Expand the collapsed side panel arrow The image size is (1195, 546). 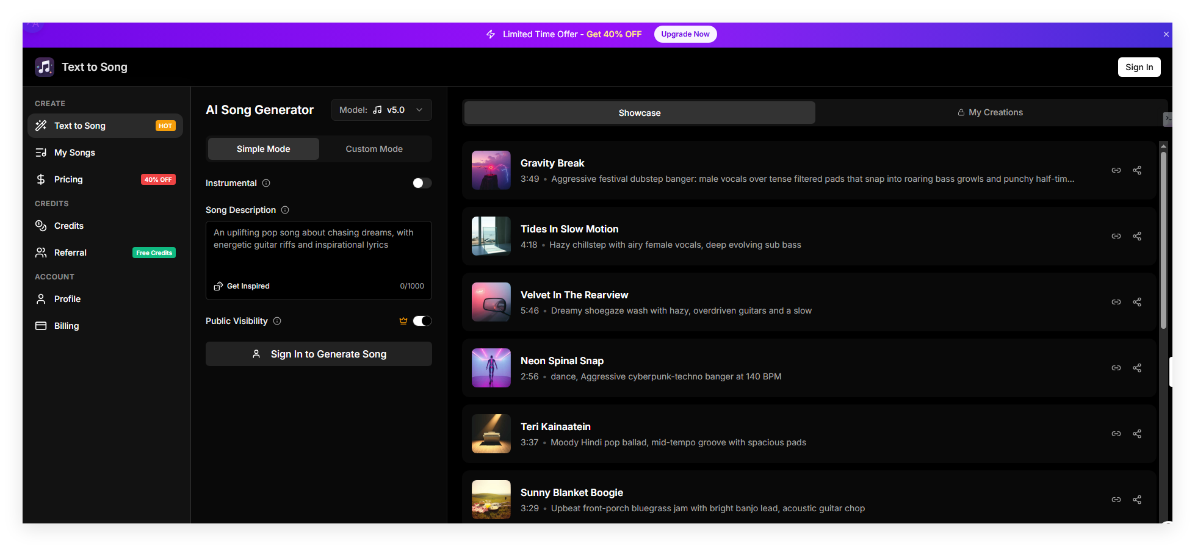1168,118
